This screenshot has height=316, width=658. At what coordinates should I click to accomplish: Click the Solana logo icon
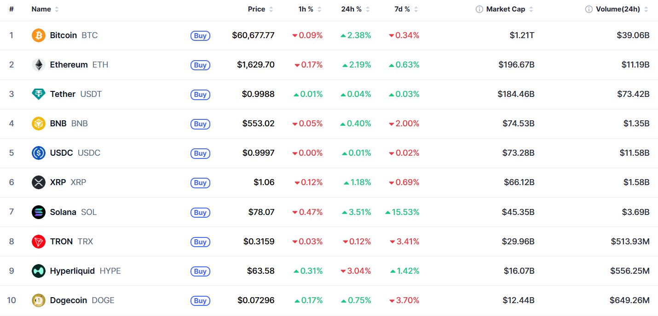39,212
